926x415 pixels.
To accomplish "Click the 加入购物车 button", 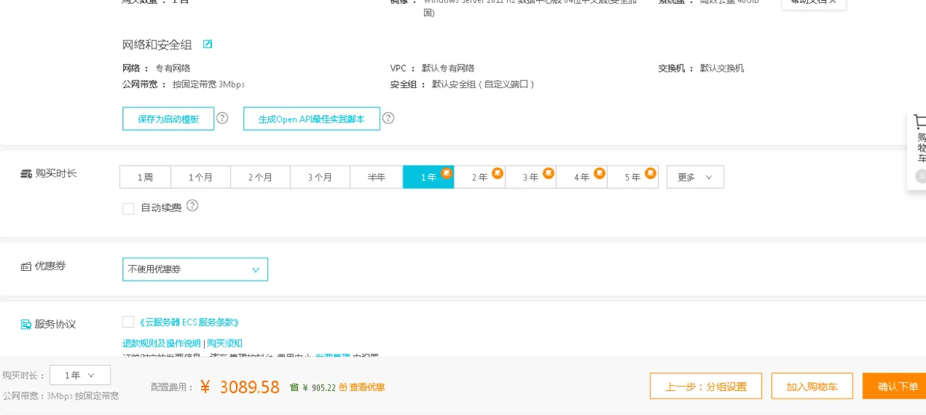I will click(x=812, y=386).
